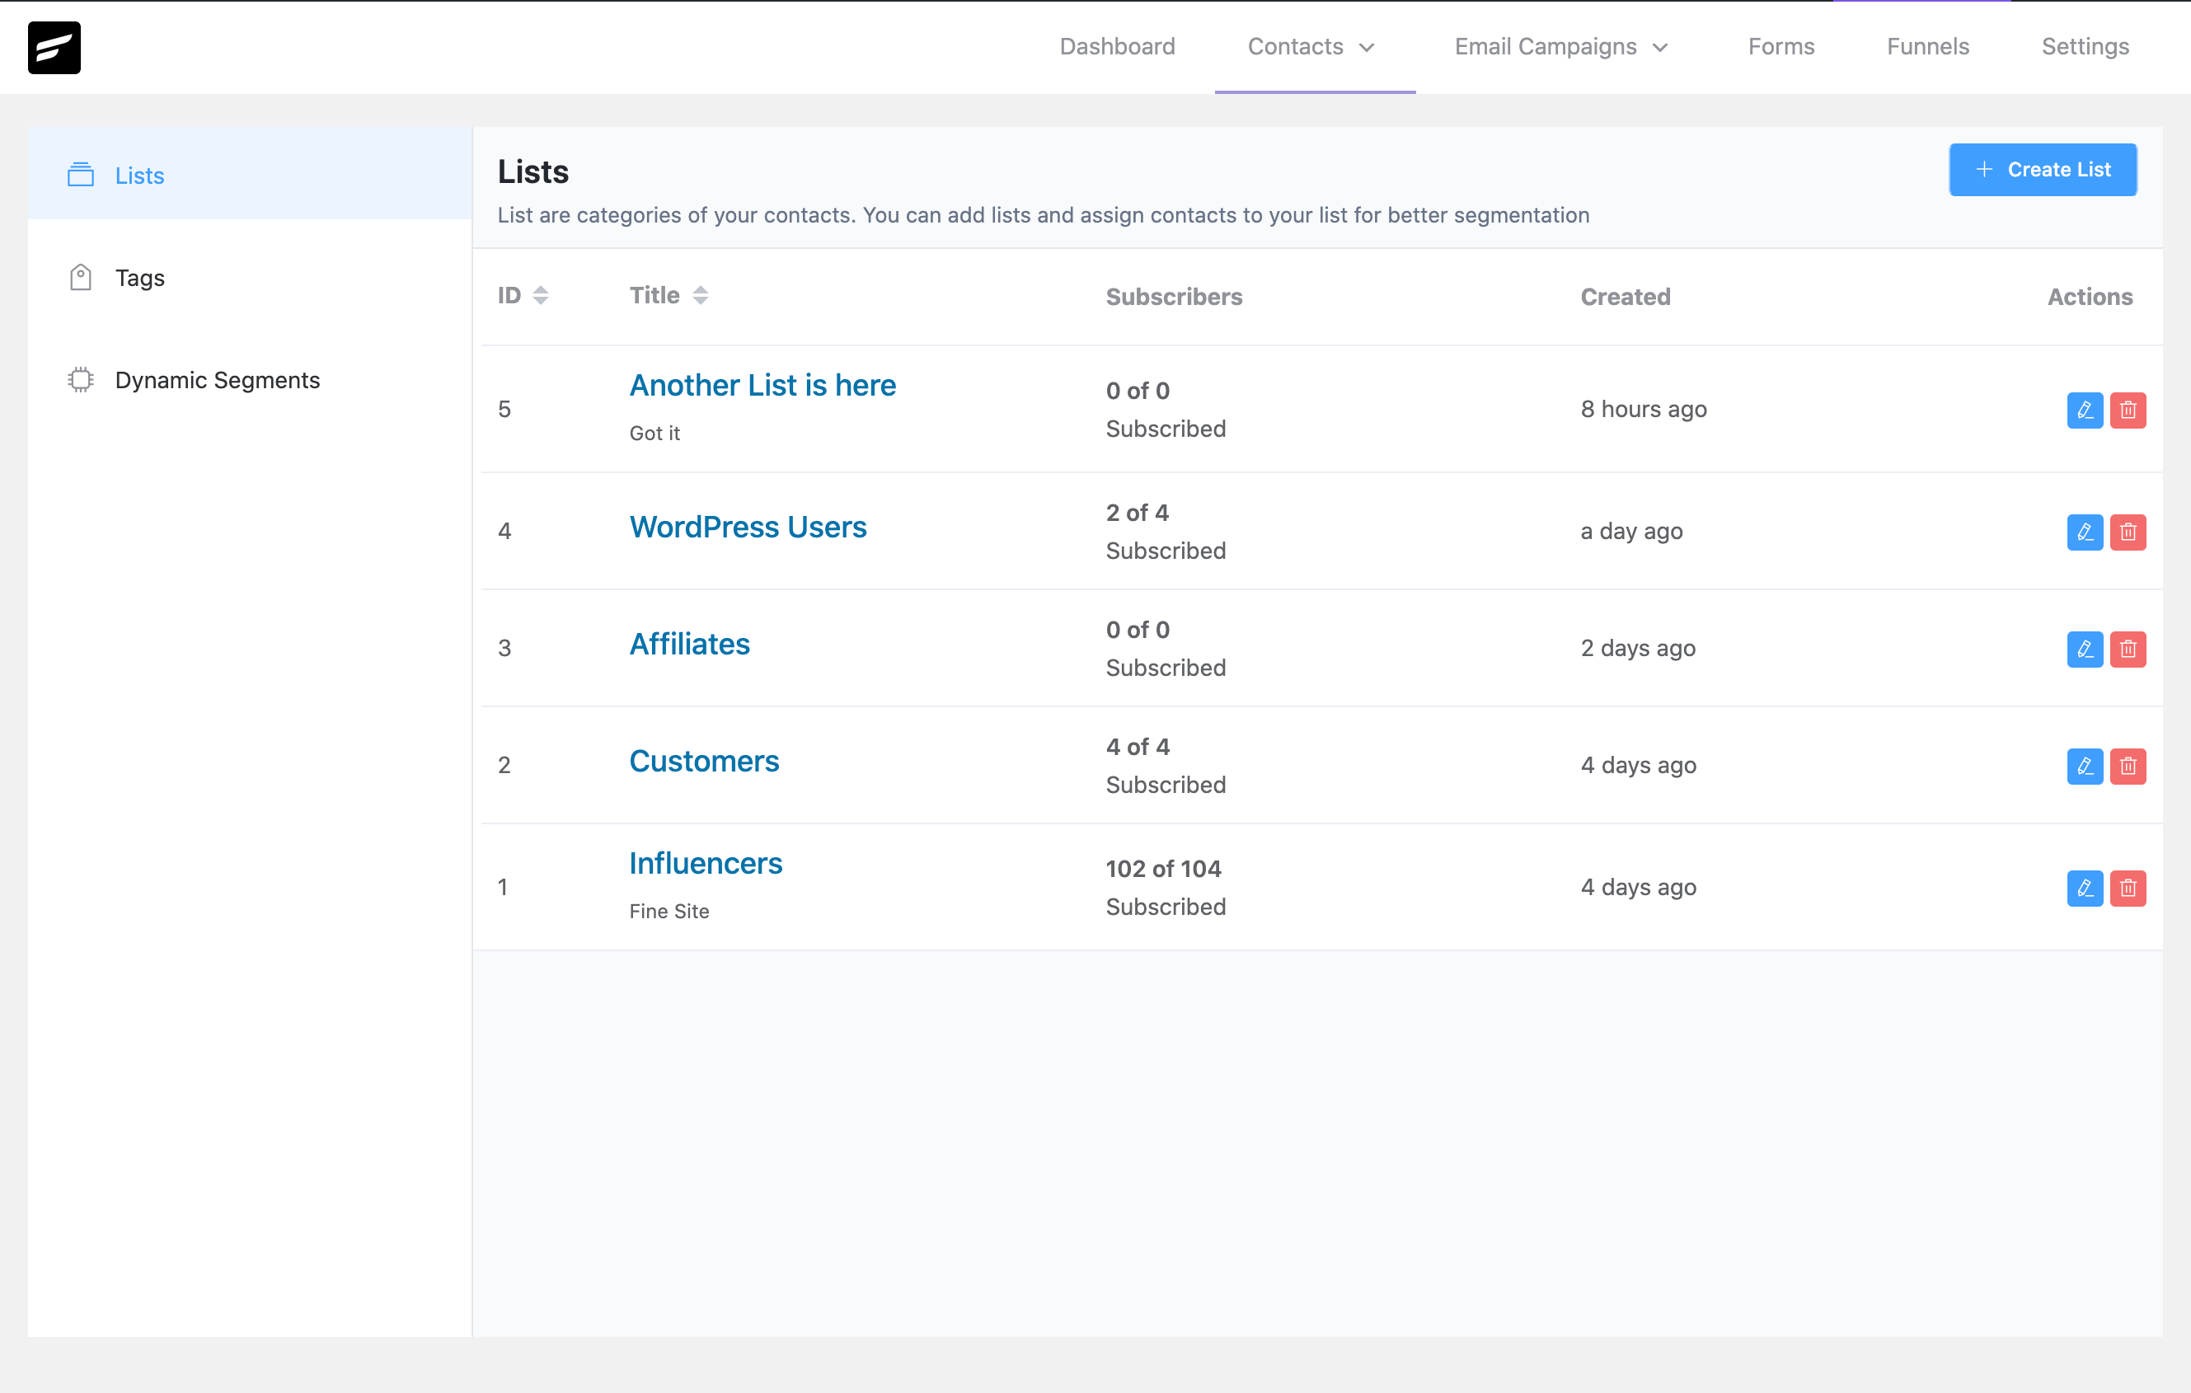Open the Customers list link
2191x1393 pixels.
point(704,761)
